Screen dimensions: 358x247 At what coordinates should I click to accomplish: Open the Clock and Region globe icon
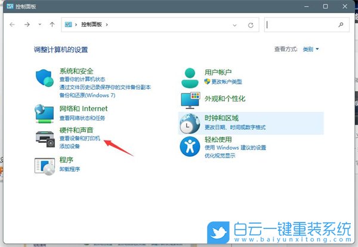[x=190, y=124]
